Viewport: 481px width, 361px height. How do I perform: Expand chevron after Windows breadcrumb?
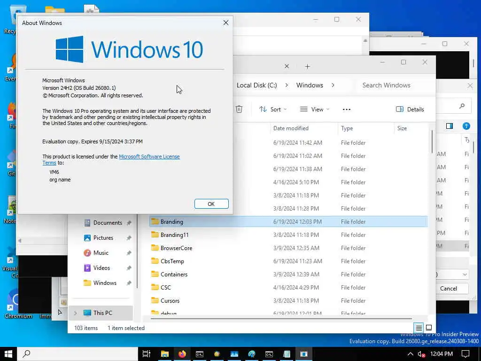click(x=333, y=86)
